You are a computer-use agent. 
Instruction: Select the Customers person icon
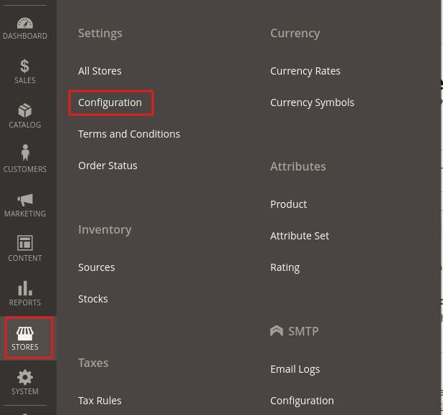tap(25, 154)
